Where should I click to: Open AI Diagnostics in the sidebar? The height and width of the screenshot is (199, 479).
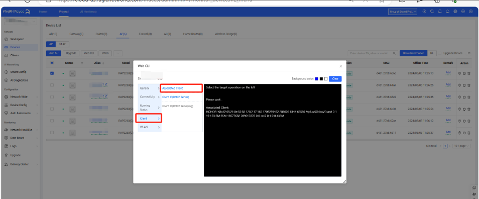coord(19,80)
